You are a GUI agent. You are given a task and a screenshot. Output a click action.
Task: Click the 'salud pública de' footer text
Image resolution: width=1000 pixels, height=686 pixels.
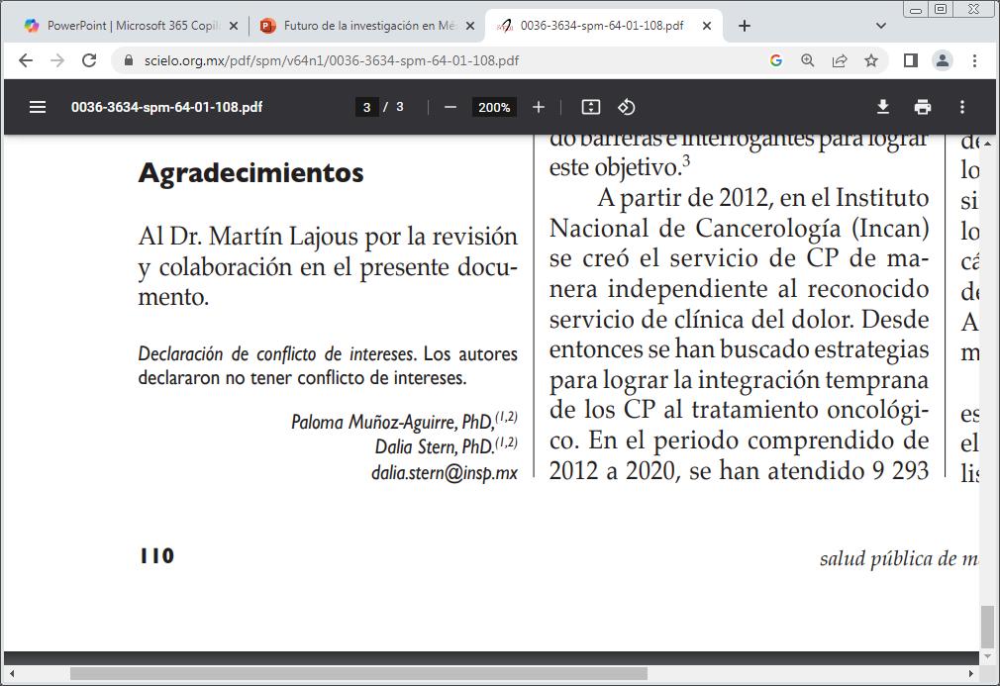888,559
